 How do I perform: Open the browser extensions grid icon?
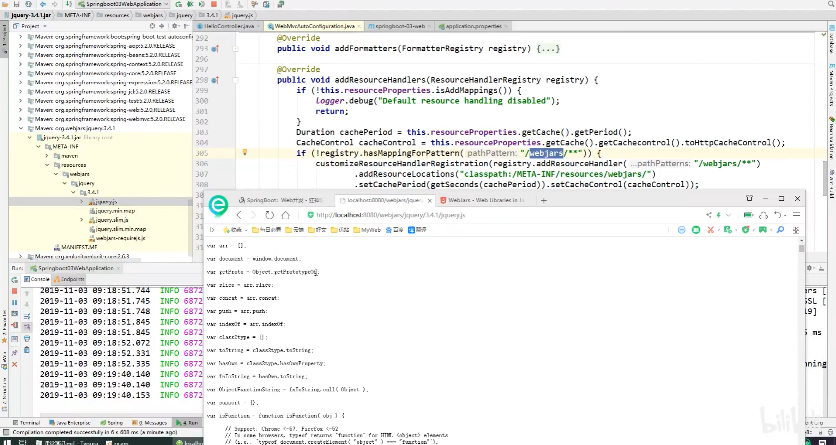click(x=796, y=230)
